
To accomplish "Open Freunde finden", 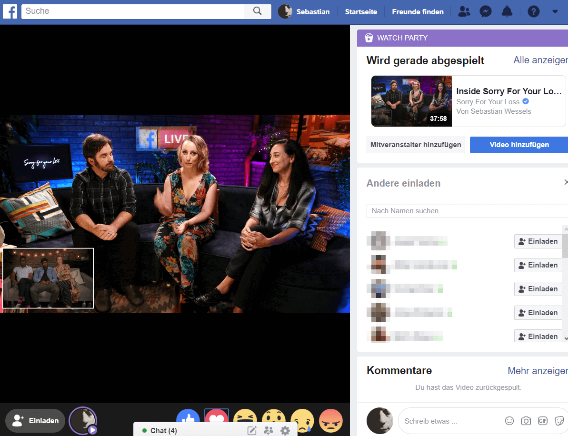I will [x=418, y=12].
